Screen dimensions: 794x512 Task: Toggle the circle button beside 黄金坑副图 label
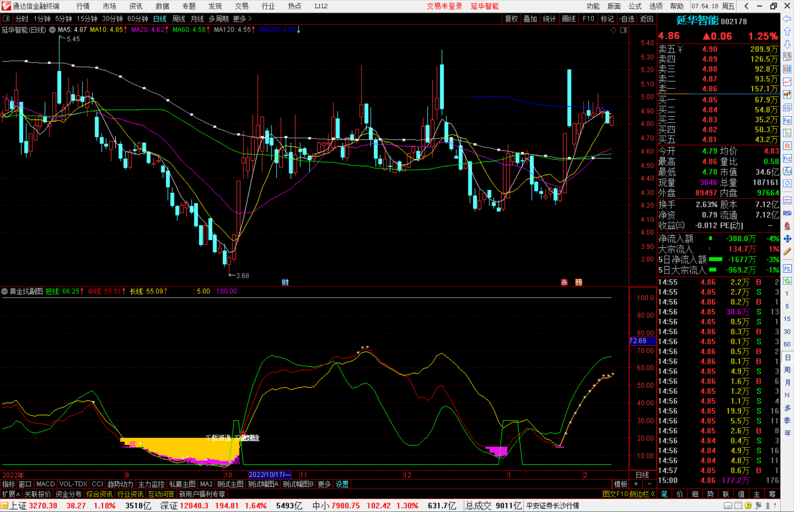[4, 291]
